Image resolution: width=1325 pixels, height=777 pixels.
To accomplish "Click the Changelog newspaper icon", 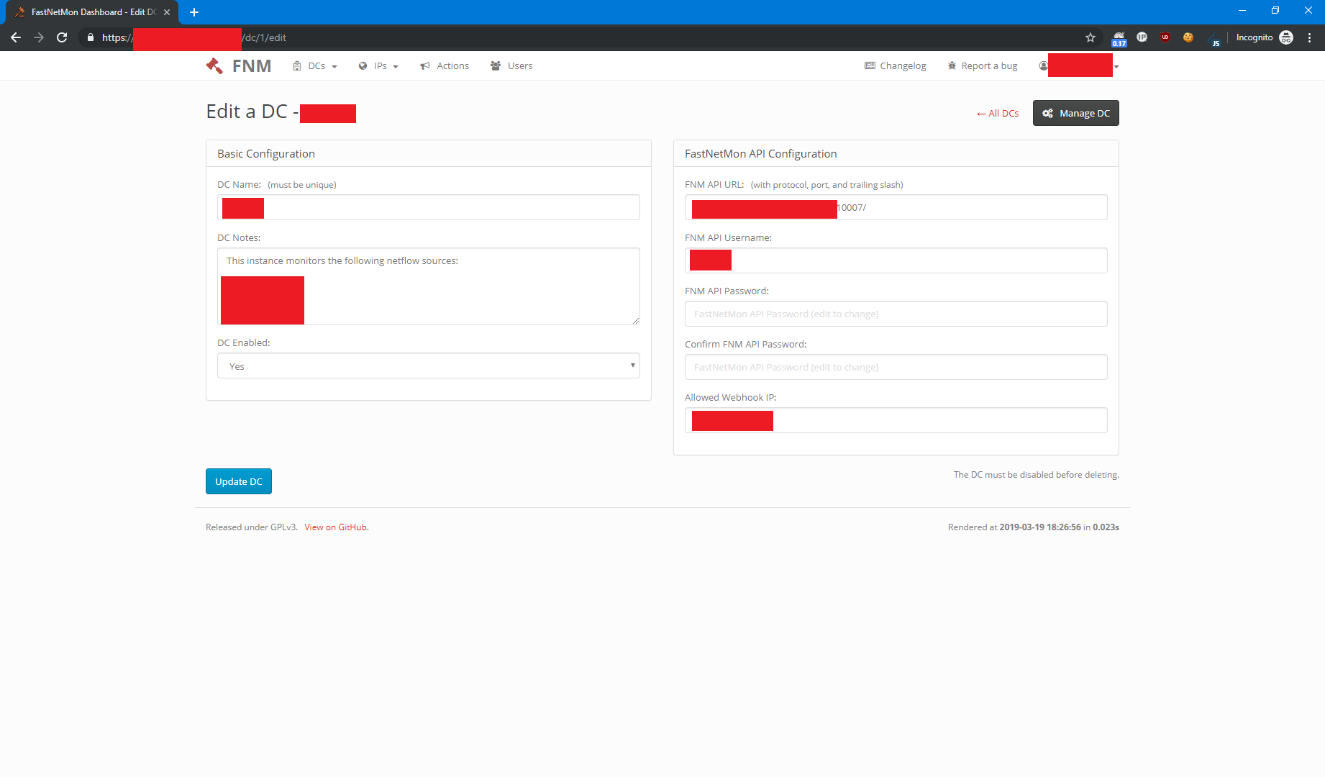I will (870, 65).
